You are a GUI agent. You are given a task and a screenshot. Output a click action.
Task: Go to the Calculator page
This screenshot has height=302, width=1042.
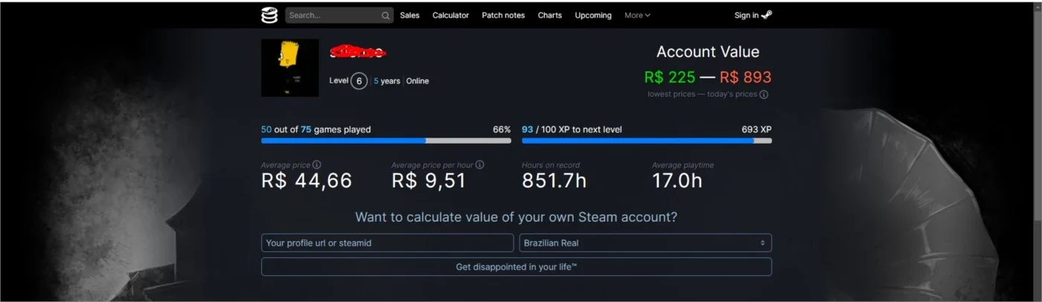point(450,15)
